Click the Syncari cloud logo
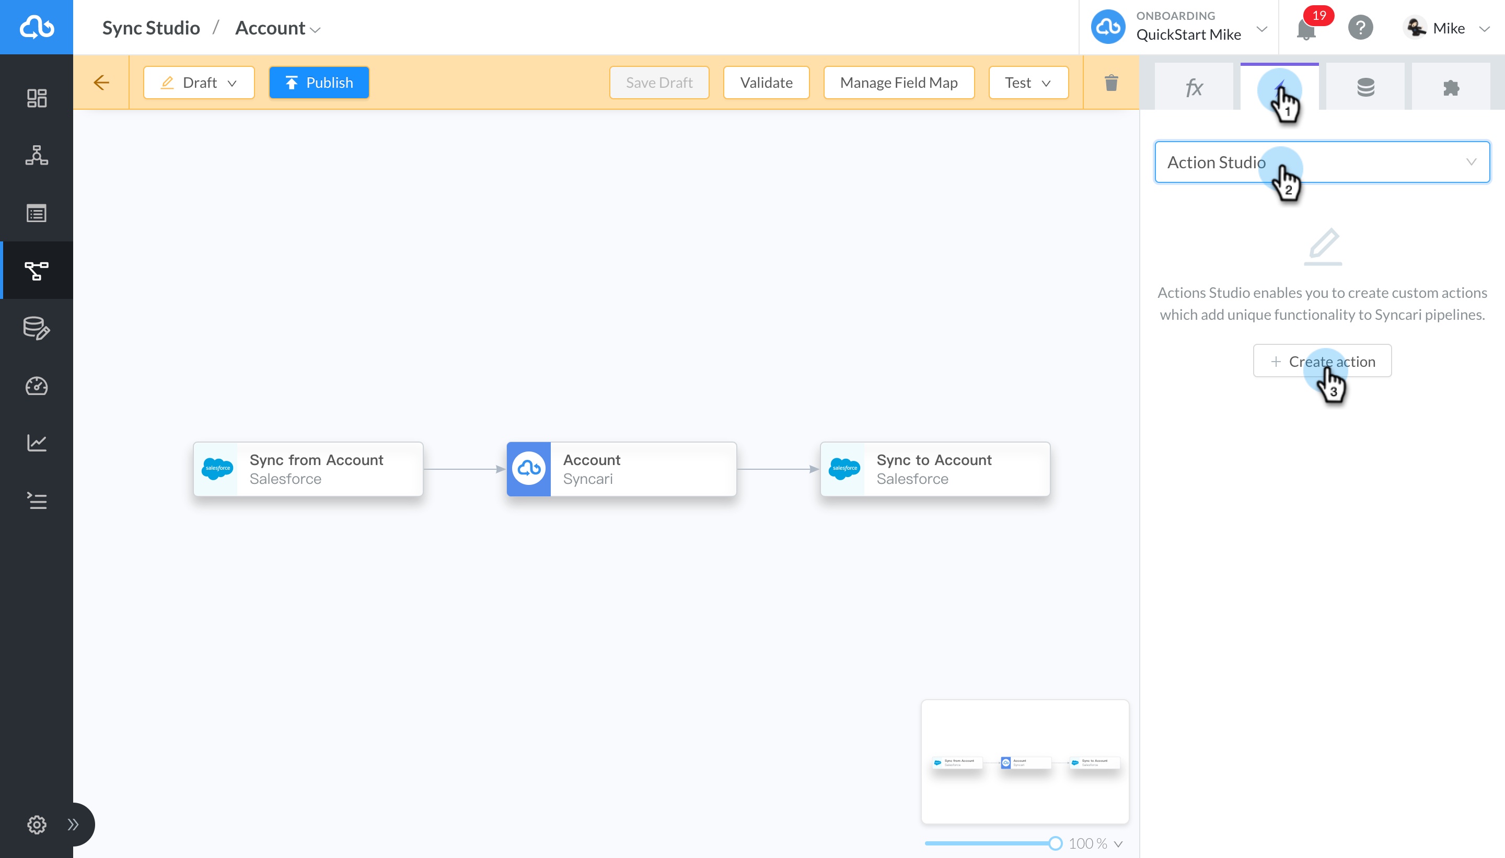 (37, 27)
